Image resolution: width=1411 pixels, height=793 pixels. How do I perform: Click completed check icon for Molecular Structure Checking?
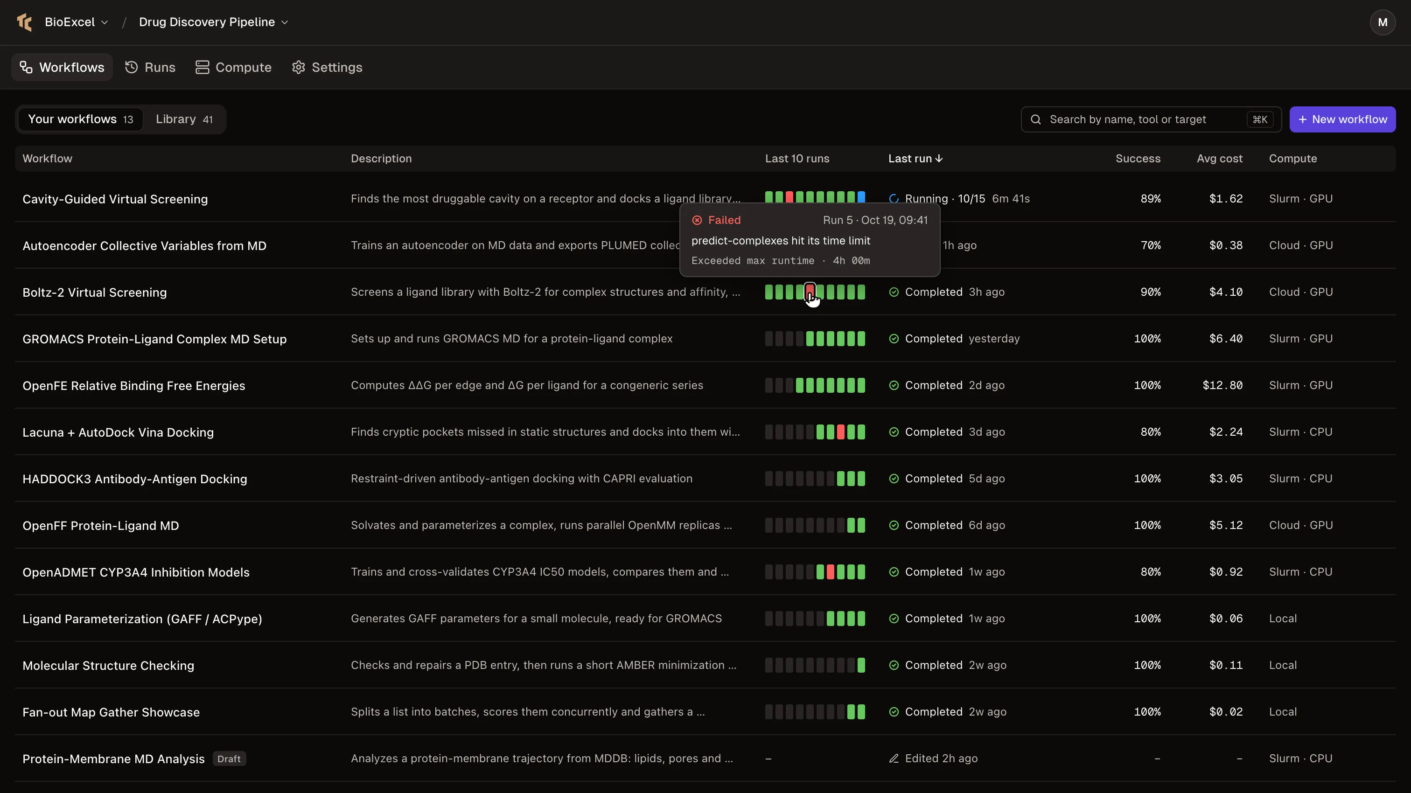(x=894, y=665)
